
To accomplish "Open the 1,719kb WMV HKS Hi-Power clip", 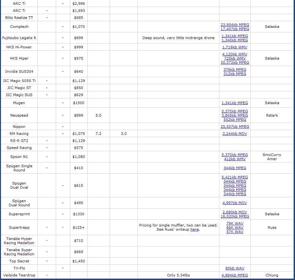I will pyautogui.click(x=235, y=47).
